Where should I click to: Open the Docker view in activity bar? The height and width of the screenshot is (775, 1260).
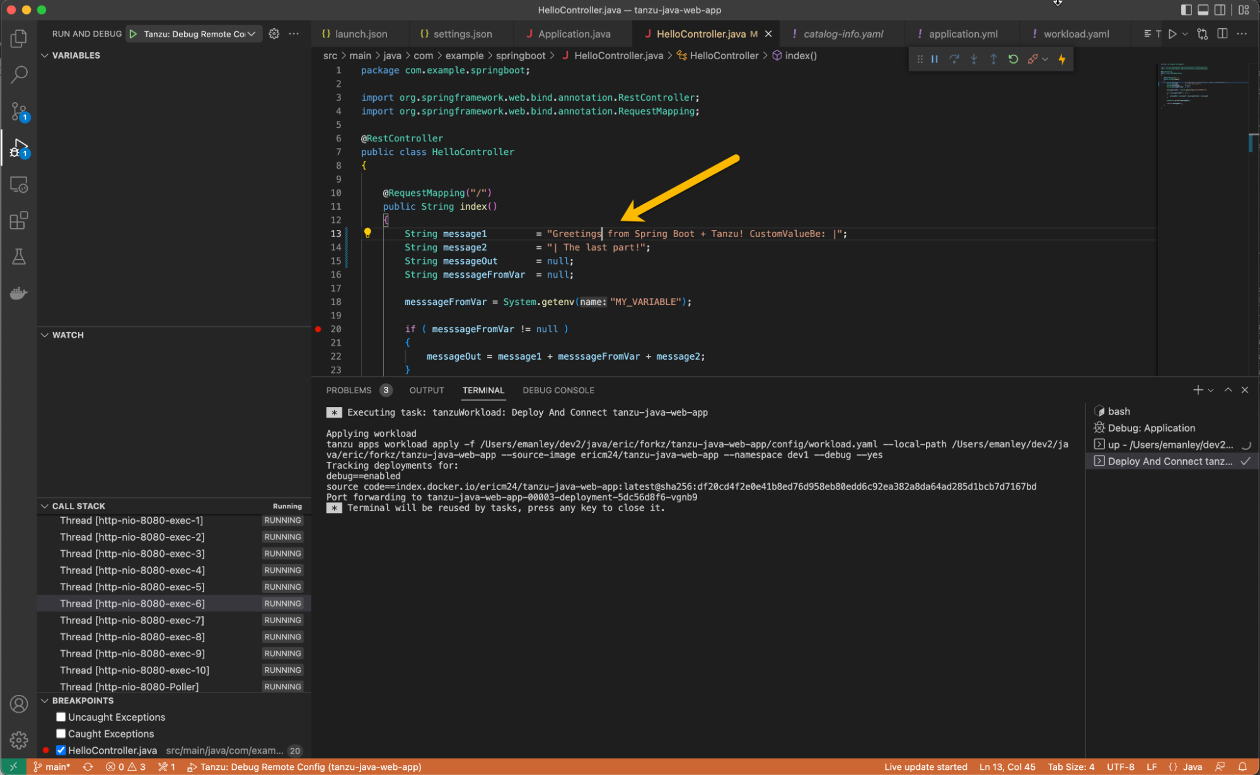19,293
